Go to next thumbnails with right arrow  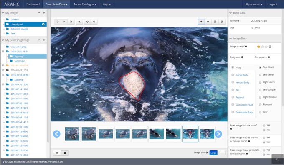(x=218, y=134)
